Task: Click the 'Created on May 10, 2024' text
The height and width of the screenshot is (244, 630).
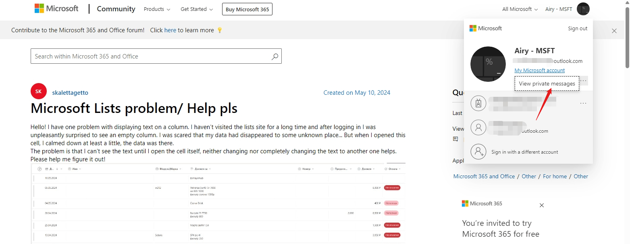Action: pyautogui.click(x=357, y=93)
